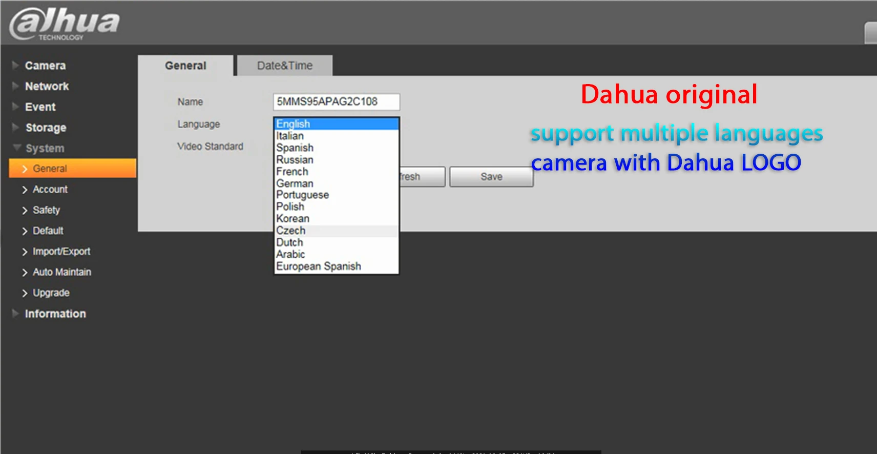877x454 pixels.
Task: Collapse the System menu arrow
Action: click(16, 148)
